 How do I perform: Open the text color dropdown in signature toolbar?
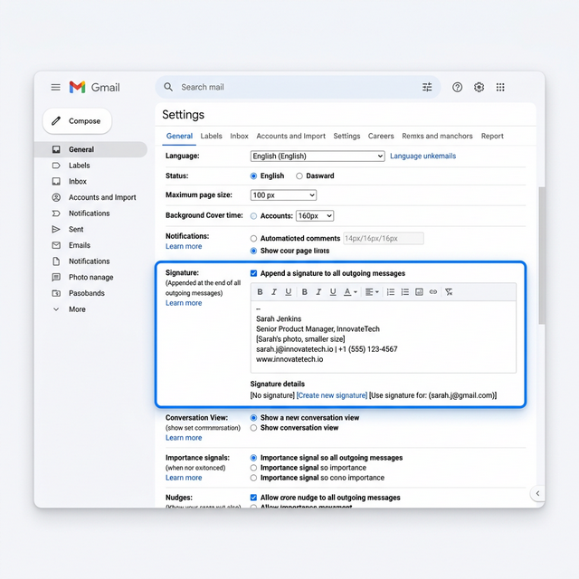(x=350, y=292)
